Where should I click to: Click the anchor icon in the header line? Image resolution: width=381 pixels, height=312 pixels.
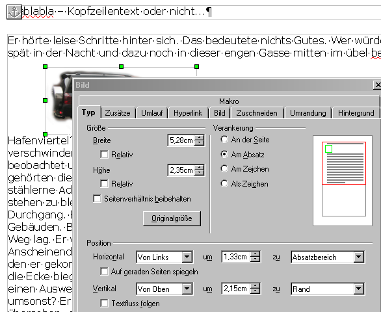click(14, 12)
